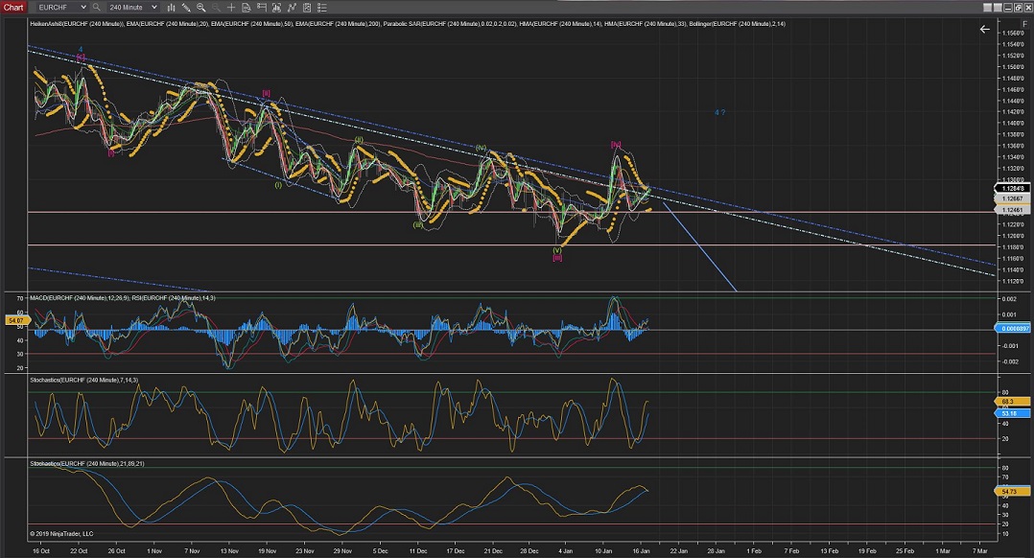Click the zoom in magnifier icon
This screenshot has height=558, width=1034.
[x=200, y=8]
